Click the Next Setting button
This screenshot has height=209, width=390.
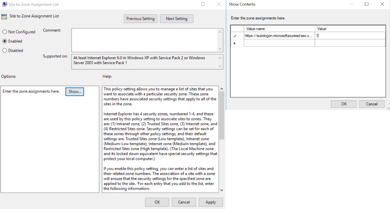pos(176,18)
